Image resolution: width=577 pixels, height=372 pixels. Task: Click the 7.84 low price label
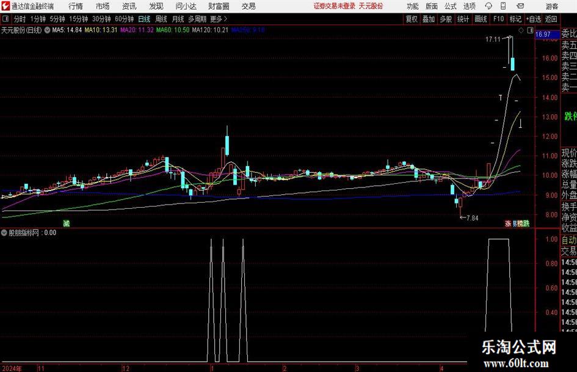(x=472, y=218)
